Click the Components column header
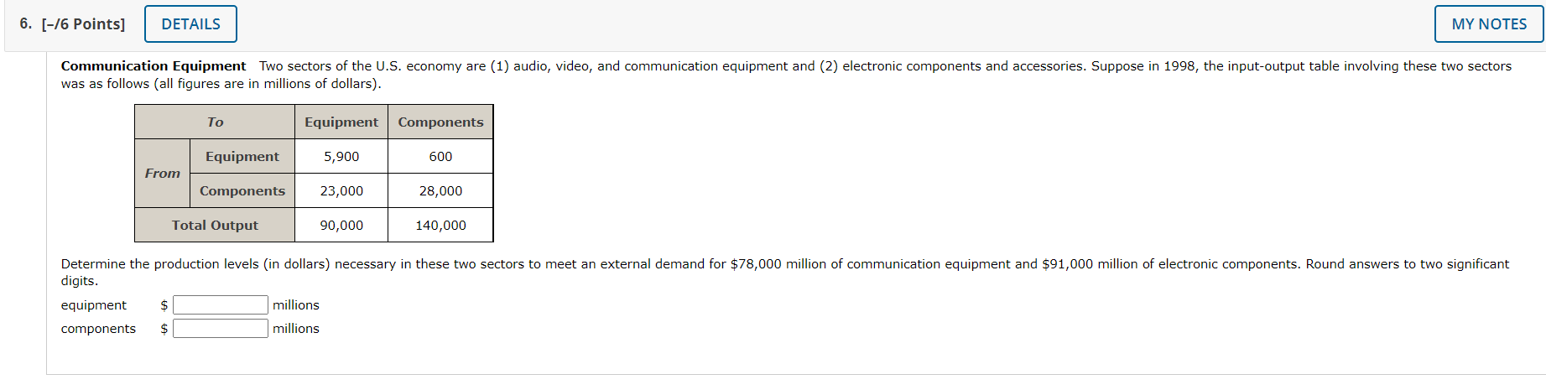The width and height of the screenshot is (1546, 390). [x=440, y=122]
